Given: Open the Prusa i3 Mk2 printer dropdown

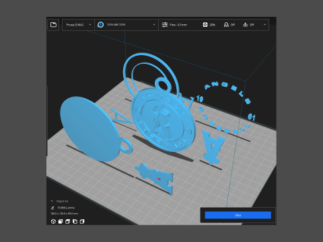Looking at the screenshot, I should 78,25.
